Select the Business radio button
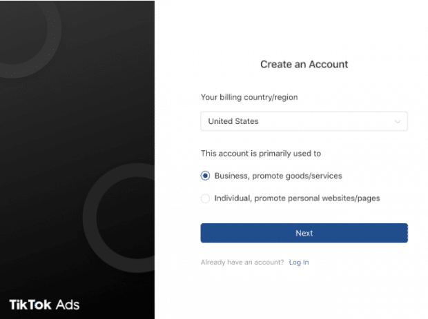This screenshot has width=428, height=319. tap(205, 176)
